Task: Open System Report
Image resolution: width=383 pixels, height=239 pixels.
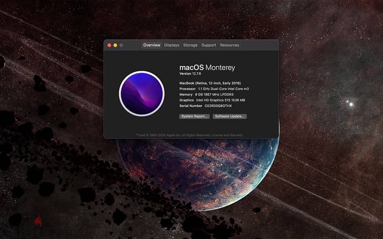Action: [194, 116]
